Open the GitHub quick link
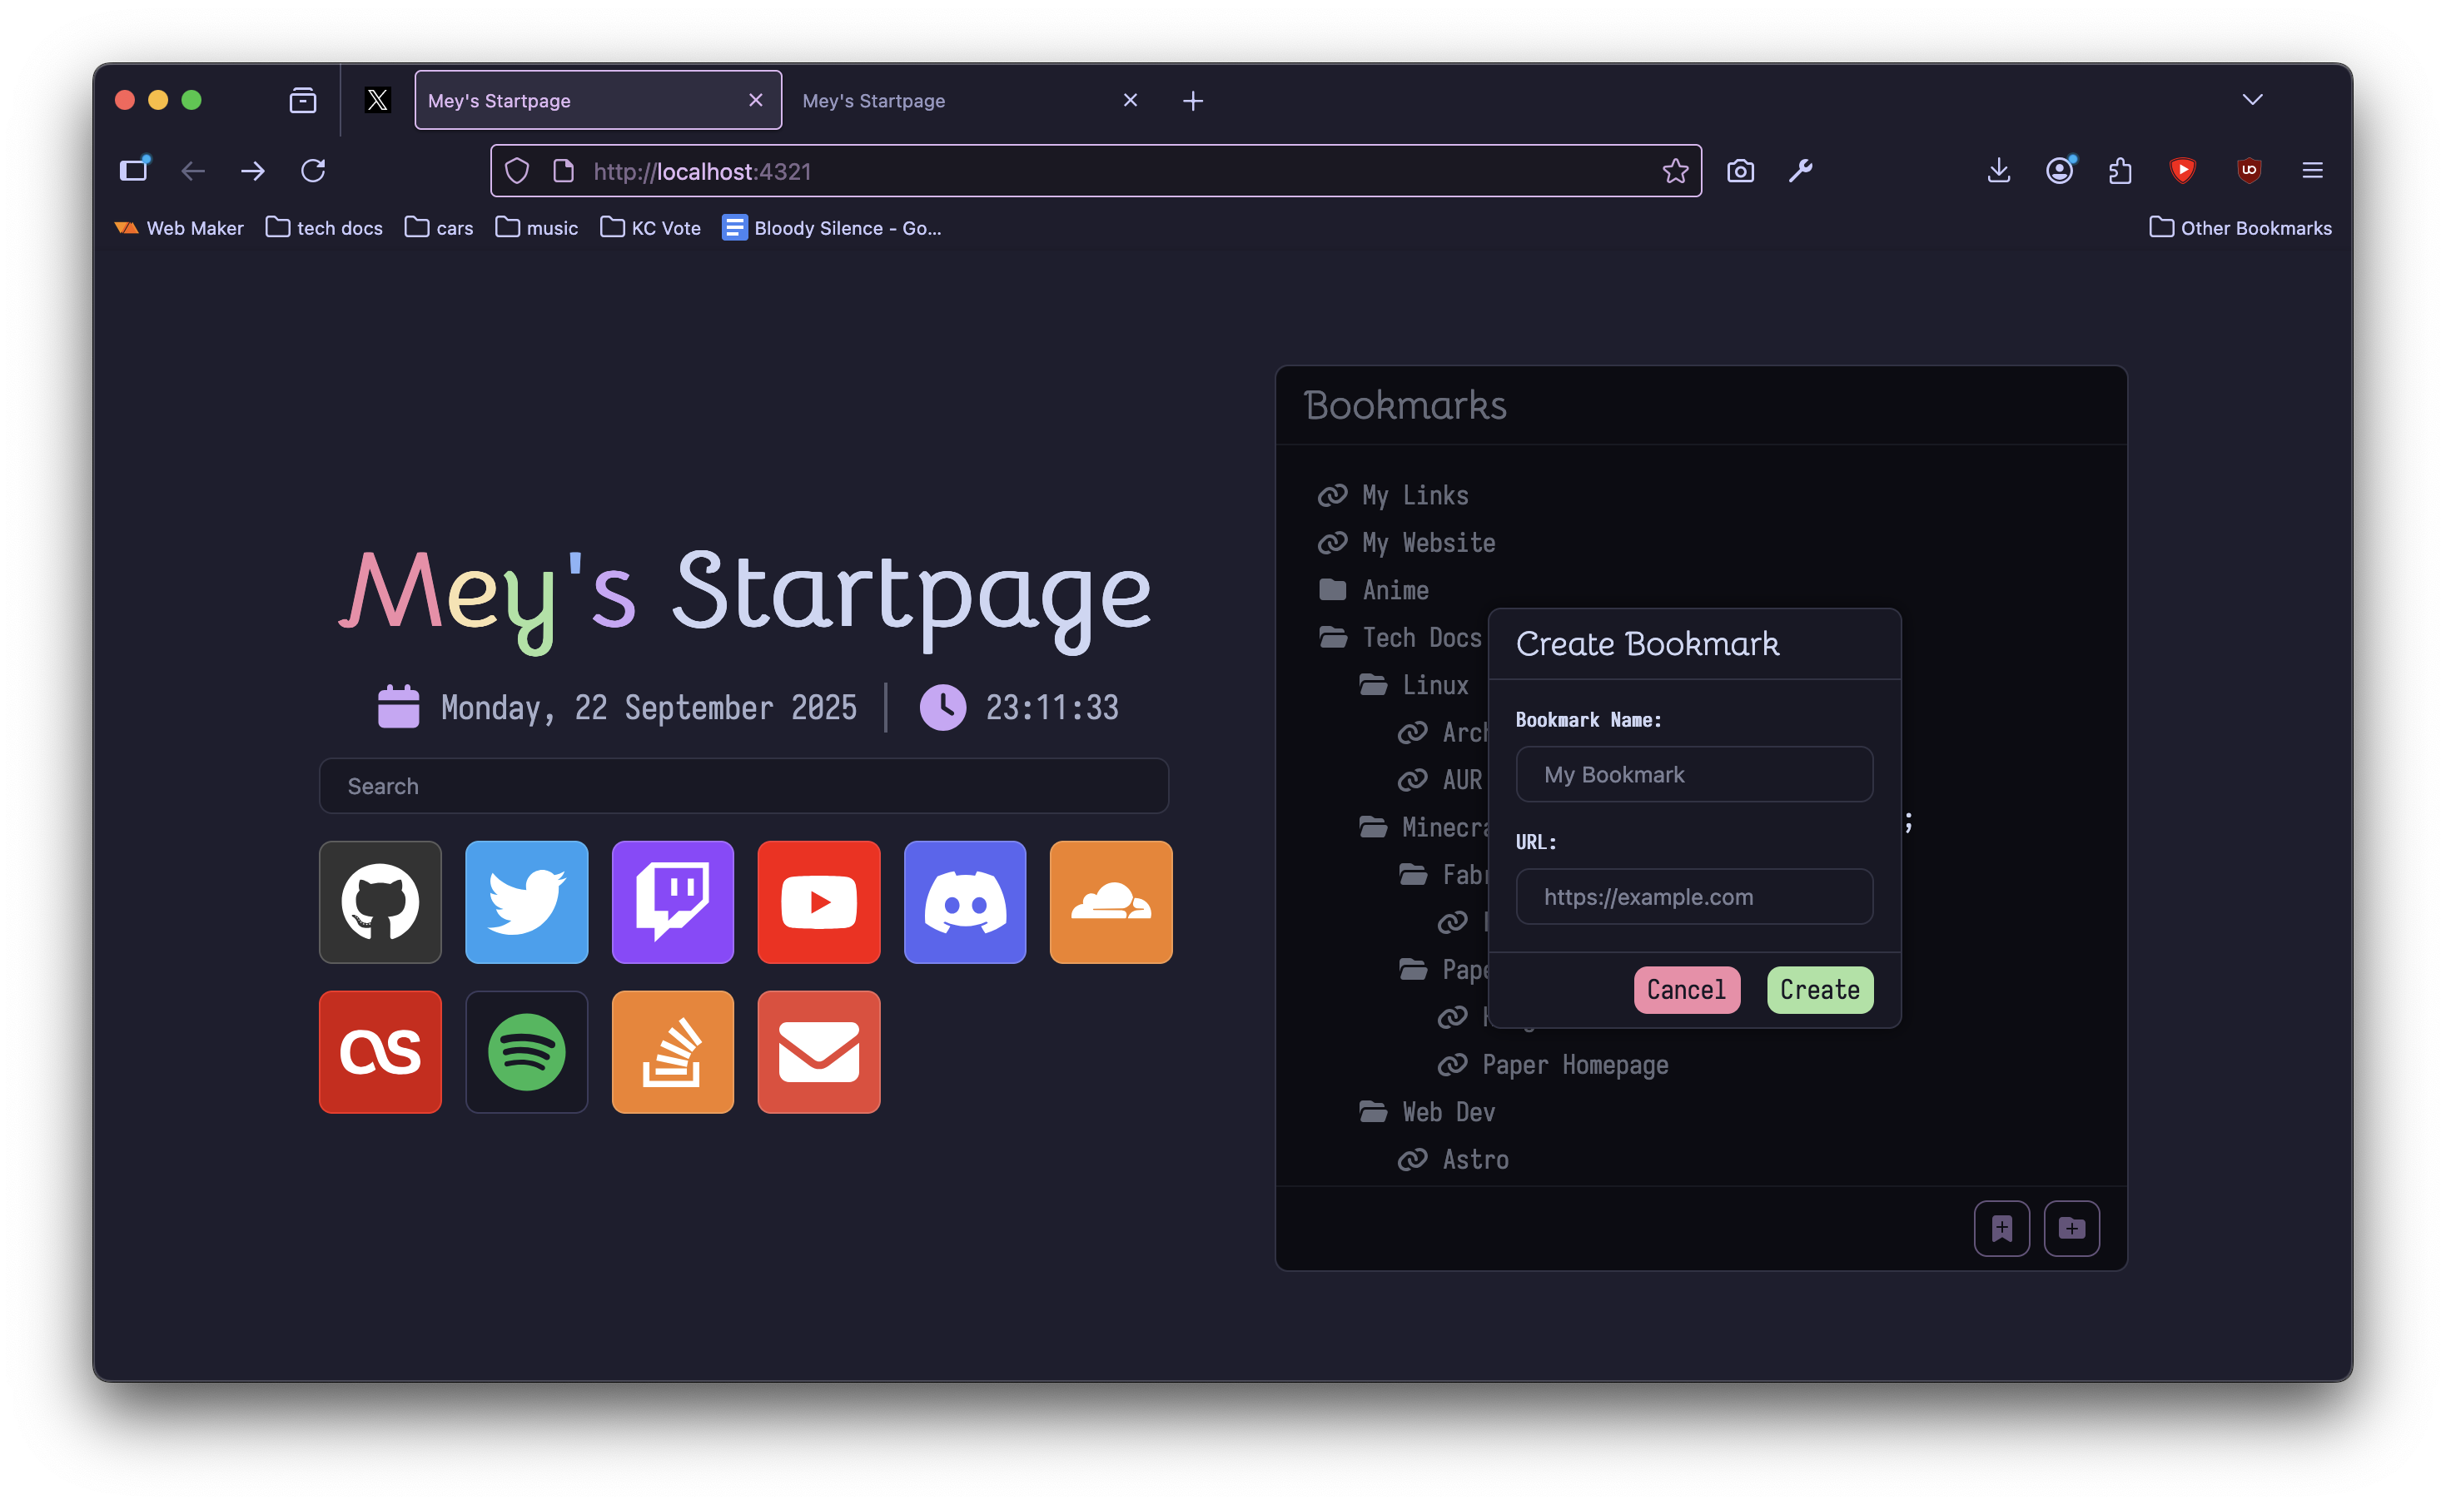This screenshot has width=2446, height=1505. tap(380, 902)
